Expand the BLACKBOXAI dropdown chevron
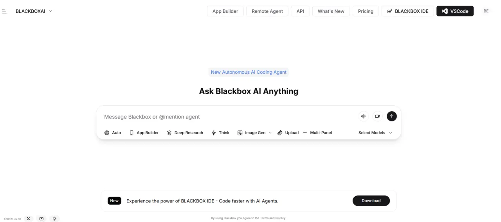This screenshot has width=501, height=222. coord(50,11)
